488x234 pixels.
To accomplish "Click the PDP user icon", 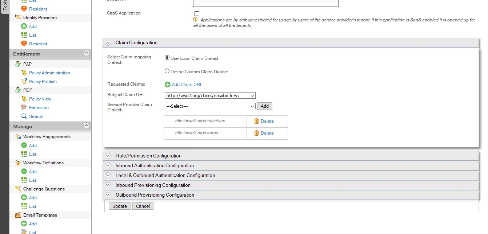I will [18, 90].
